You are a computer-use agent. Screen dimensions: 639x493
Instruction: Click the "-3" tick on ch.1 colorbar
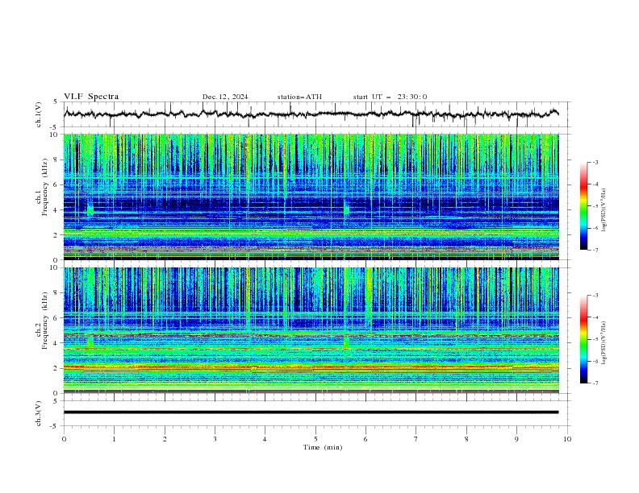(x=595, y=162)
